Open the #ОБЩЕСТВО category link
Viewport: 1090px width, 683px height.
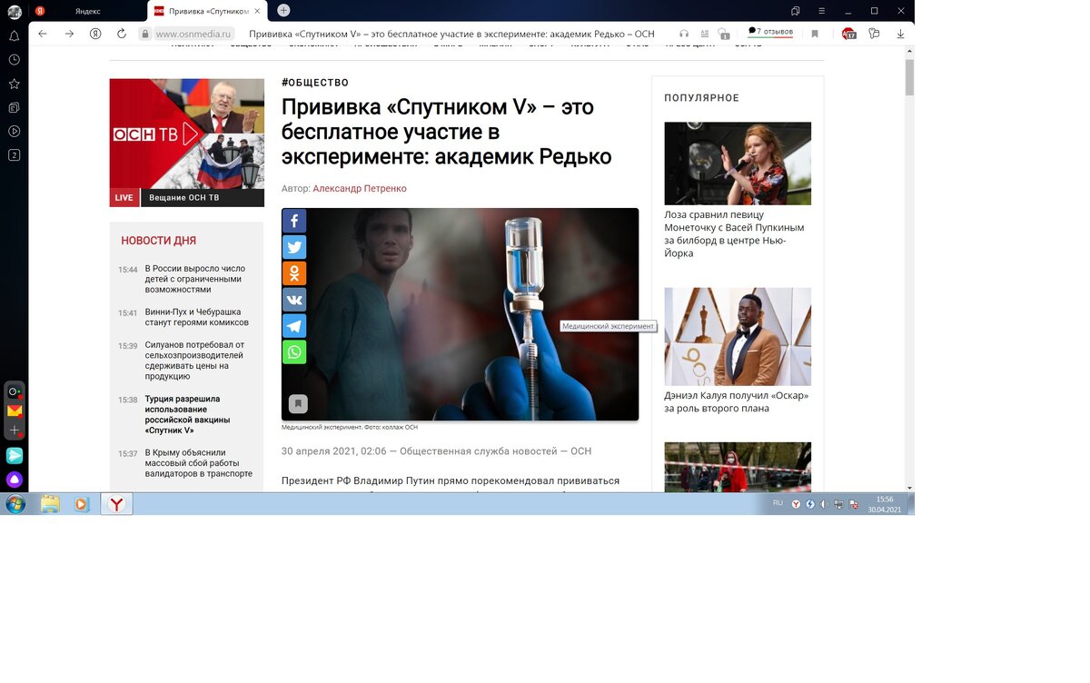[x=315, y=83]
